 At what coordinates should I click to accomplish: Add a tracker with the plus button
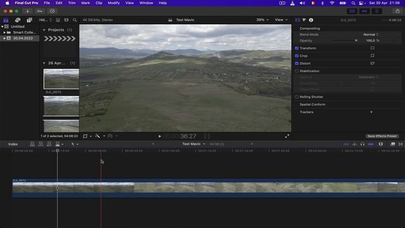371,112
